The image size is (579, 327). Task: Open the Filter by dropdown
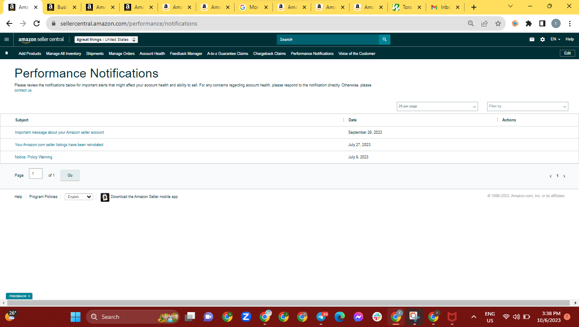click(x=527, y=106)
